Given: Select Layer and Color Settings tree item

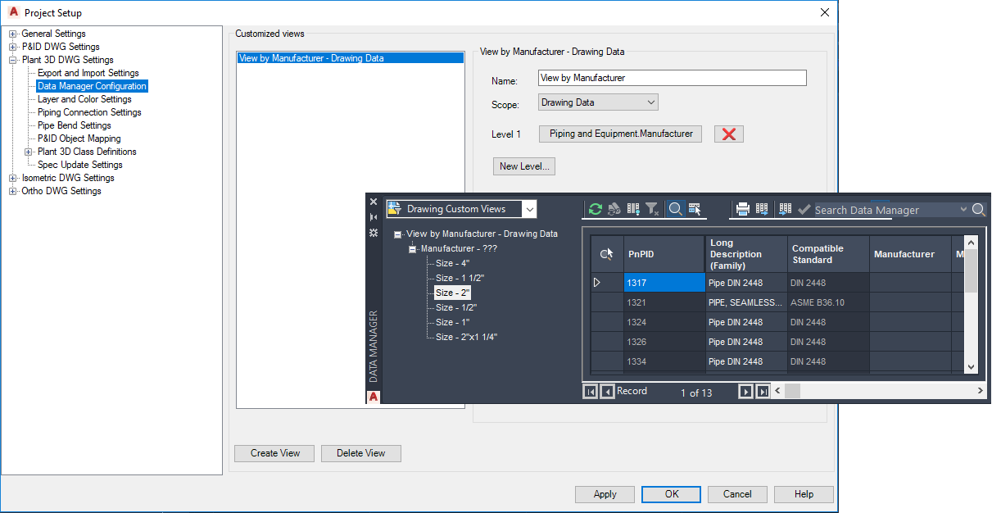Looking at the screenshot, I should tap(84, 99).
